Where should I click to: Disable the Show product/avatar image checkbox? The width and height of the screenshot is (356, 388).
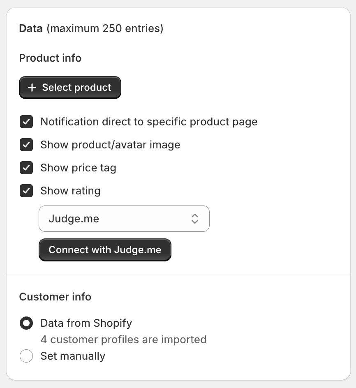click(x=26, y=145)
